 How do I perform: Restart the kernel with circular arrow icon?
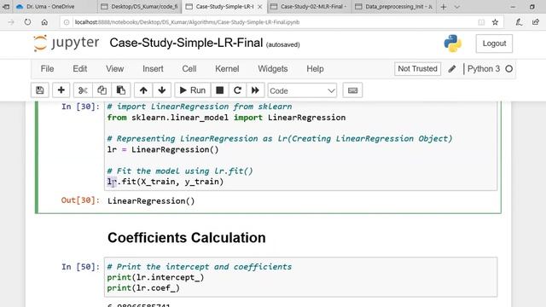point(237,90)
